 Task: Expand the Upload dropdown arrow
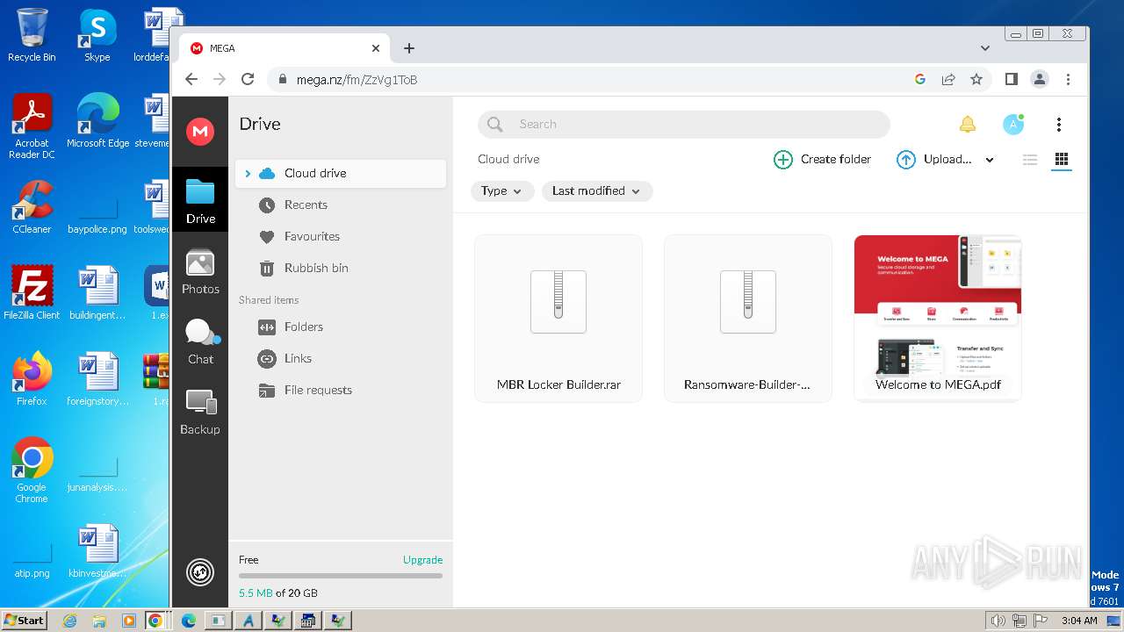[x=990, y=160]
